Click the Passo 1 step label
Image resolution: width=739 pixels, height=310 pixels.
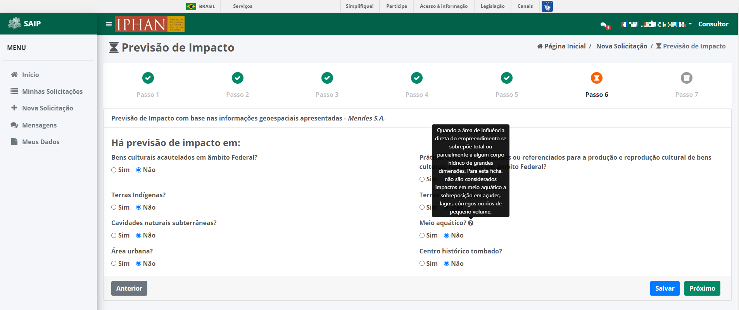(148, 95)
